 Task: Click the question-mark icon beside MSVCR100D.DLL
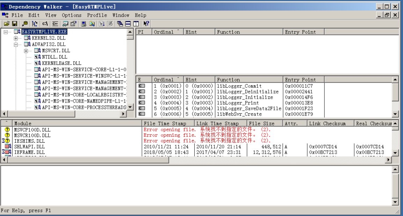7,135
